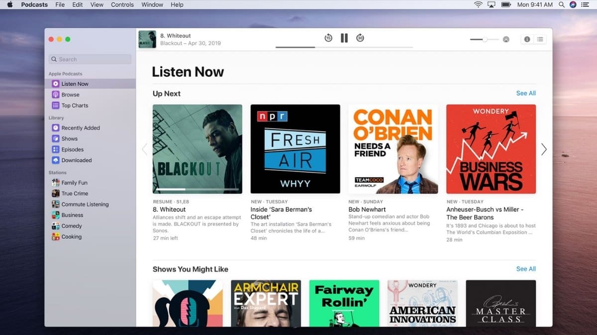Click the Mon 9:41 AM clock
The image size is (597, 335).
point(535,4)
